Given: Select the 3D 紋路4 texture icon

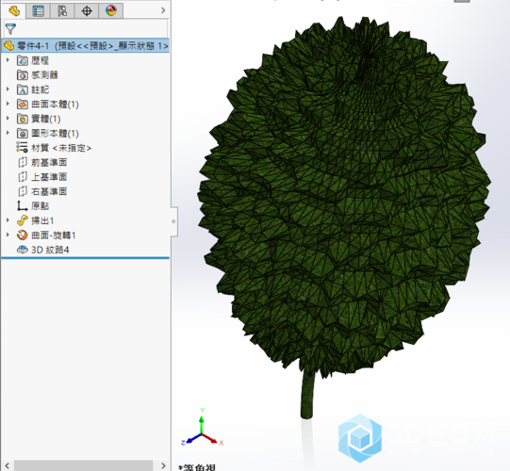Looking at the screenshot, I should [x=23, y=250].
